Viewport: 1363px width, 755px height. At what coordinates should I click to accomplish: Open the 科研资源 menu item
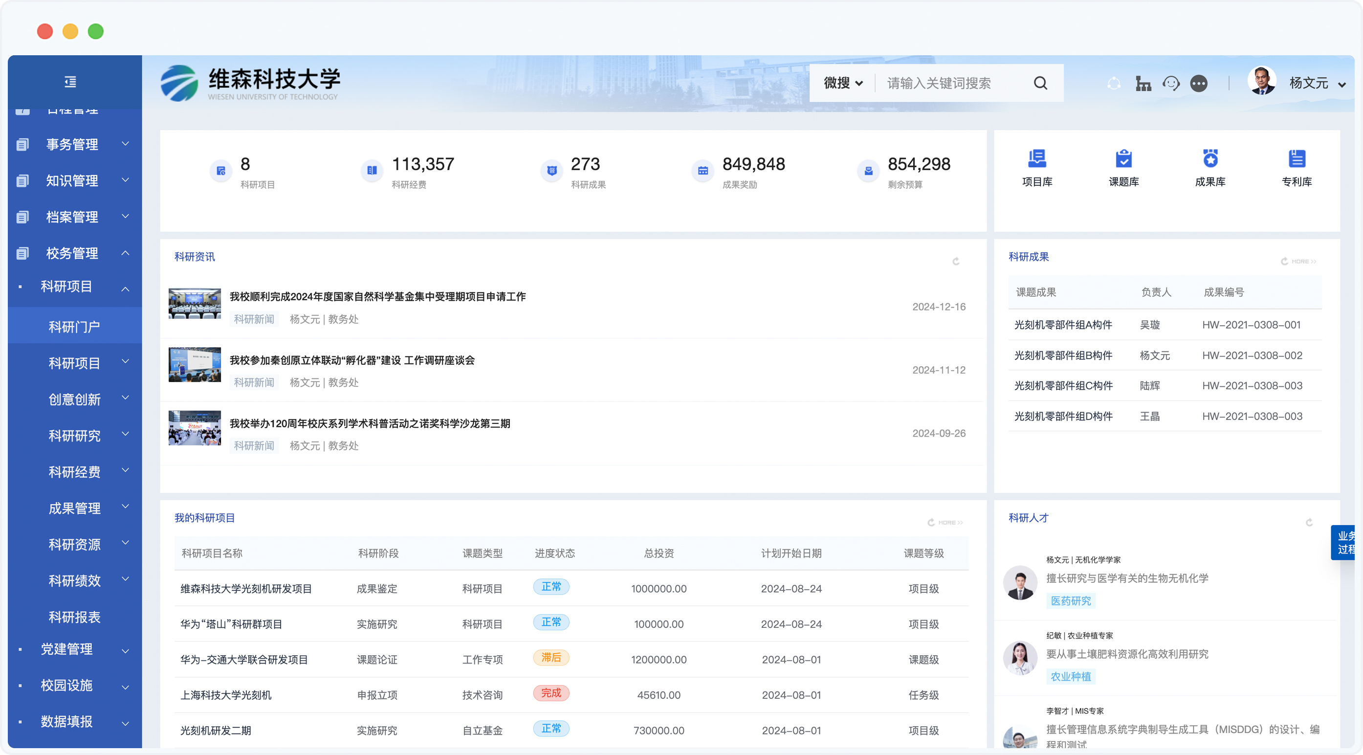[75, 544]
